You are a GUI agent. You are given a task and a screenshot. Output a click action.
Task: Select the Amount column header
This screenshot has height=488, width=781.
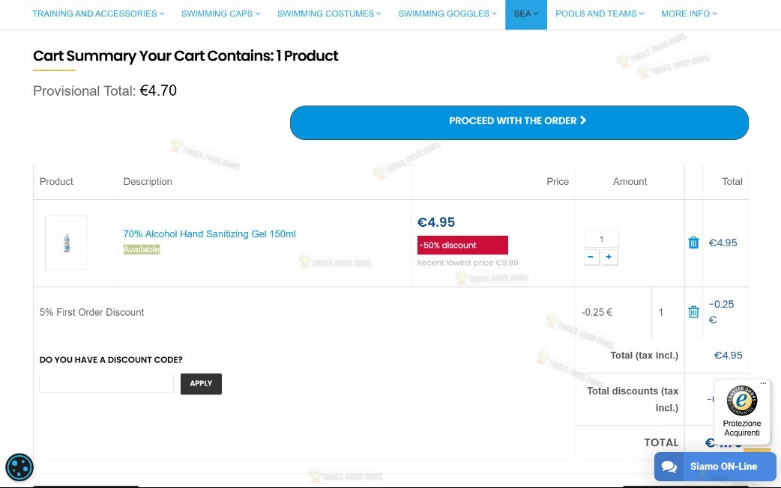[x=630, y=182]
